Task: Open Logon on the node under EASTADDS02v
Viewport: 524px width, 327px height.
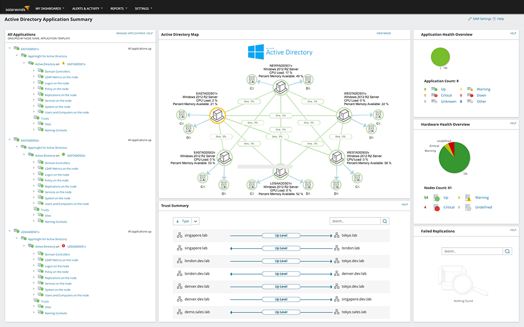Action: 57,175
